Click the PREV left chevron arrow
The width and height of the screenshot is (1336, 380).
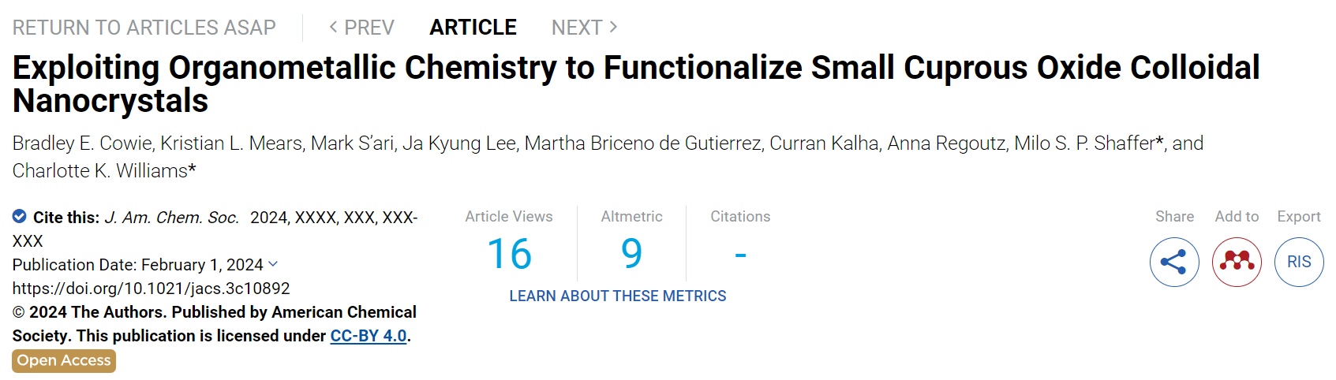click(x=333, y=28)
